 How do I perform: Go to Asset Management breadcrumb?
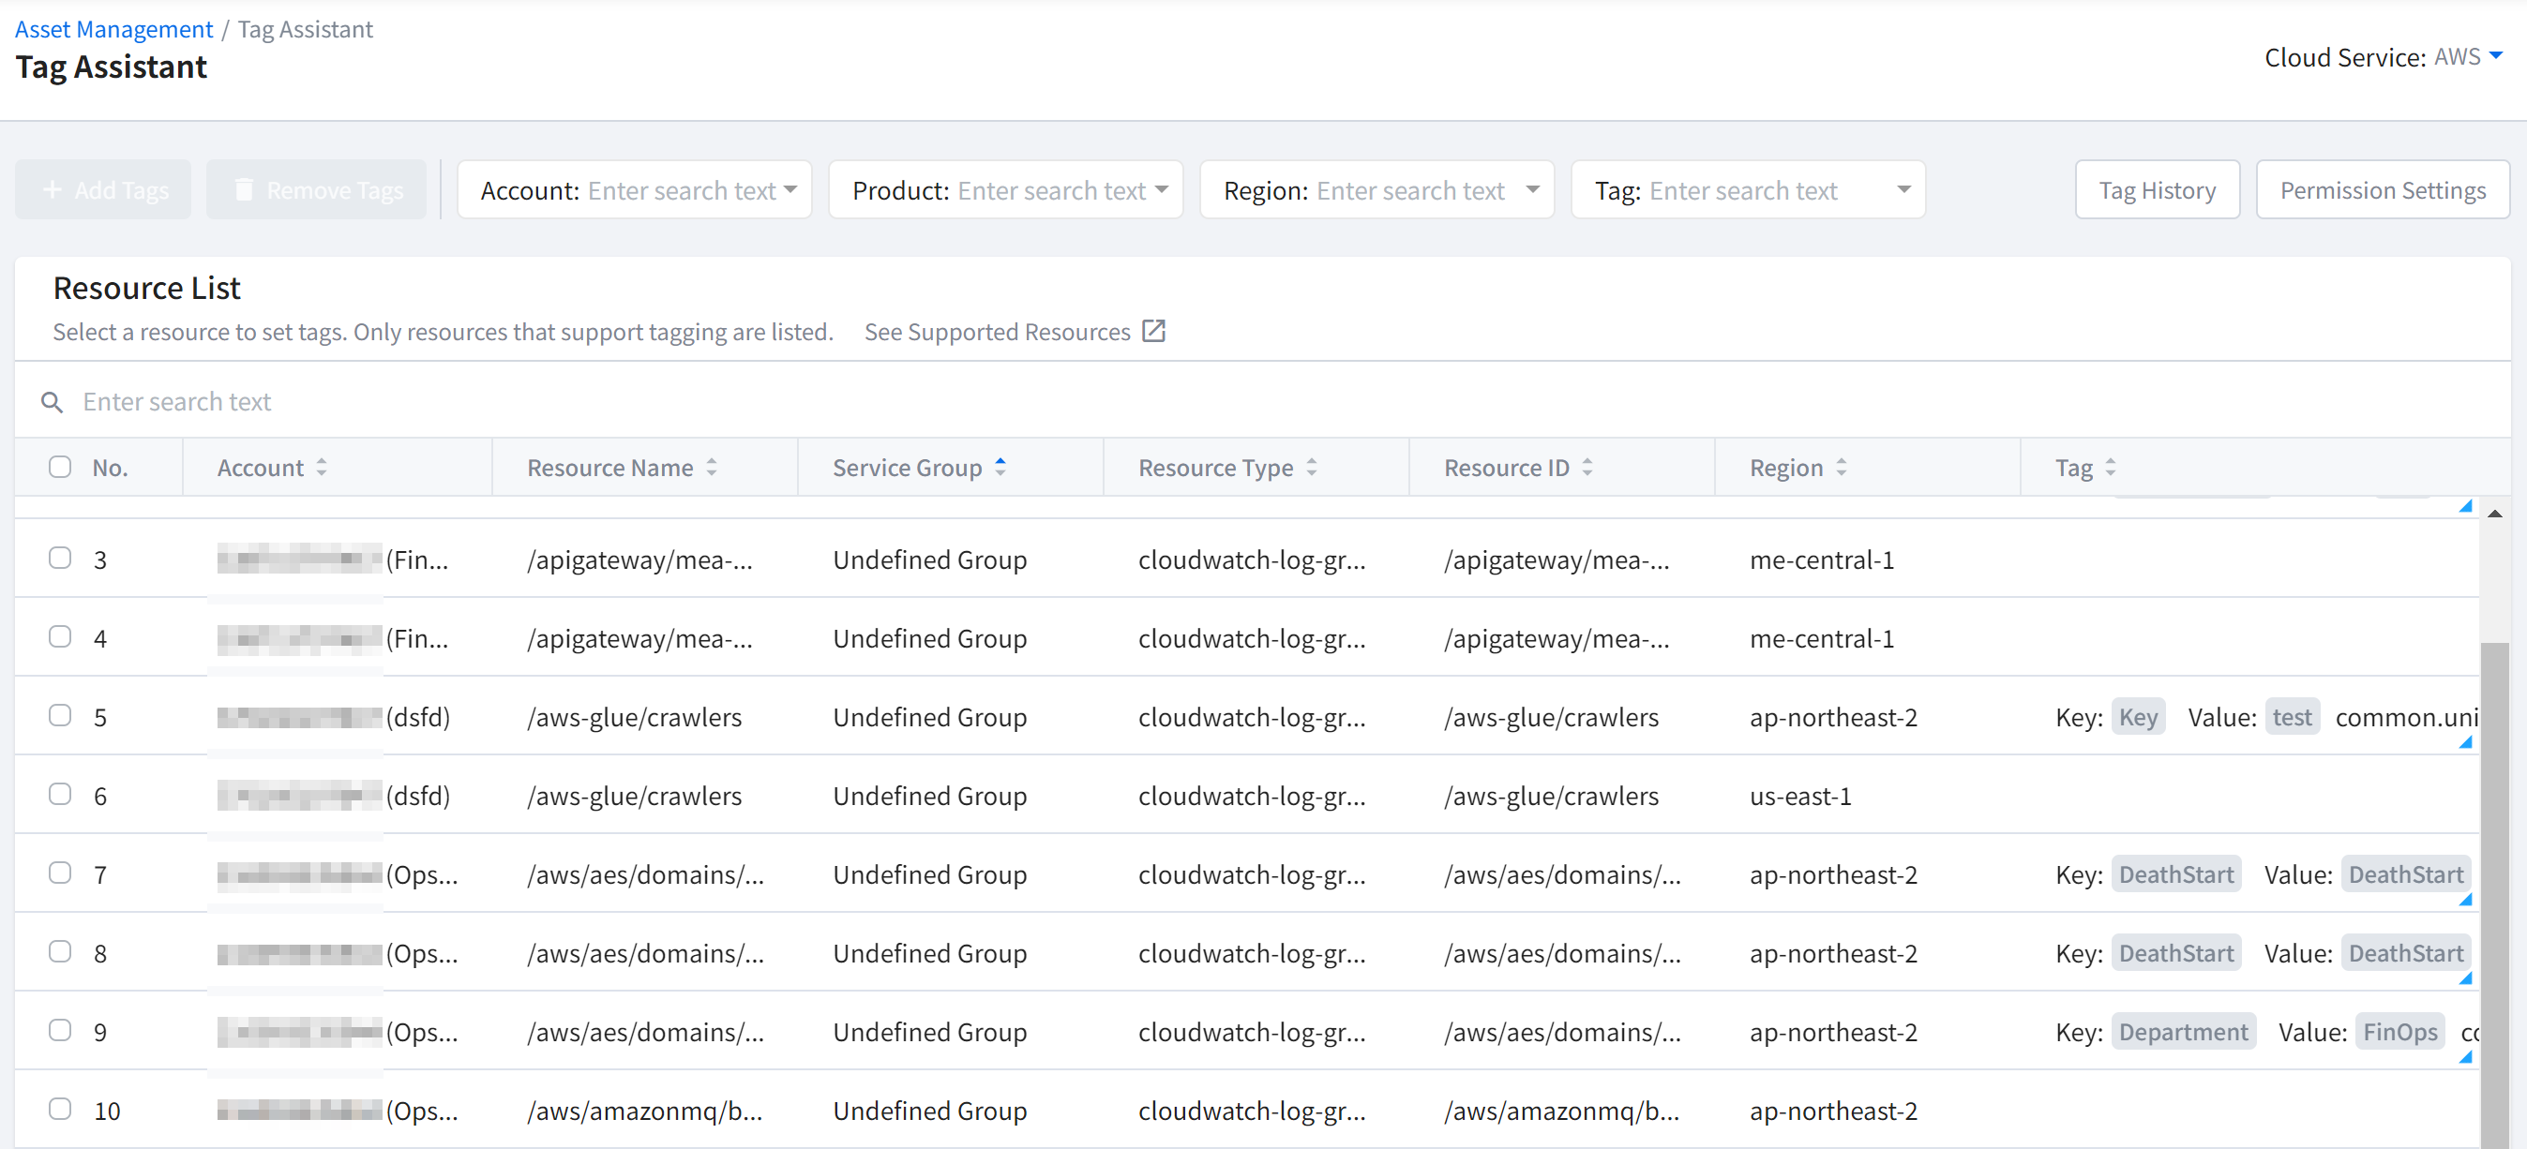tap(113, 29)
